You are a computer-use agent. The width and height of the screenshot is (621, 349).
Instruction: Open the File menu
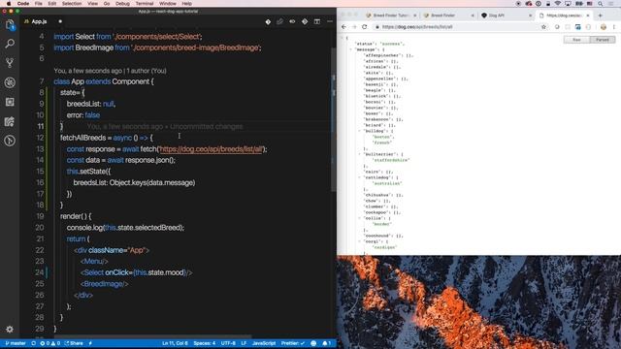[39, 4]
